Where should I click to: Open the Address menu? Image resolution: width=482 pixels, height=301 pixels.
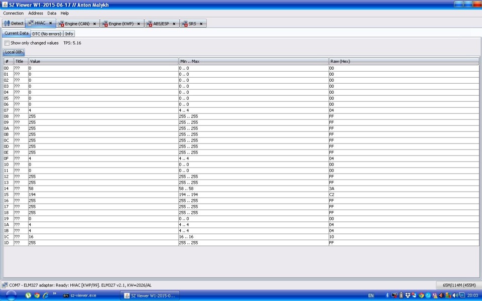point(36,13)
